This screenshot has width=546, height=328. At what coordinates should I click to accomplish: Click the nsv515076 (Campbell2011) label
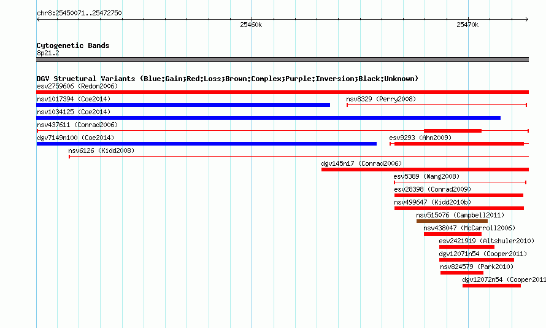pos(460,215)
